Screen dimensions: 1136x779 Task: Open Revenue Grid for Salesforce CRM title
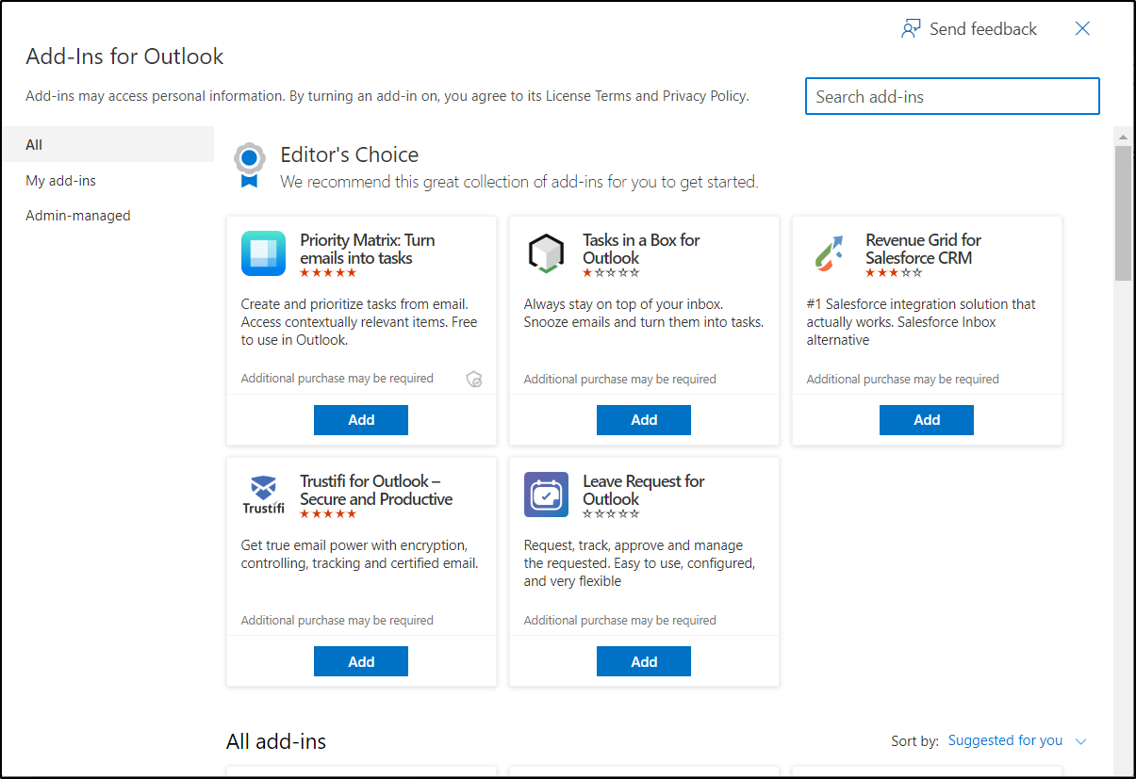[x=924, y=249]
